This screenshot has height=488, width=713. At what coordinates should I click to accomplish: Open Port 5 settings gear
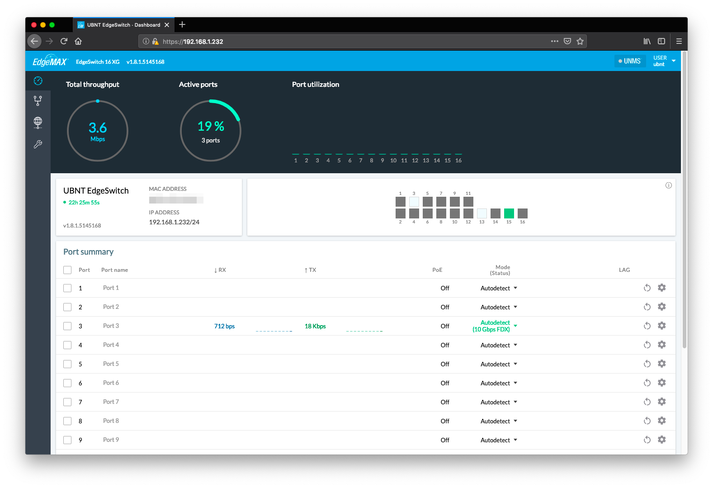(662, 364)
